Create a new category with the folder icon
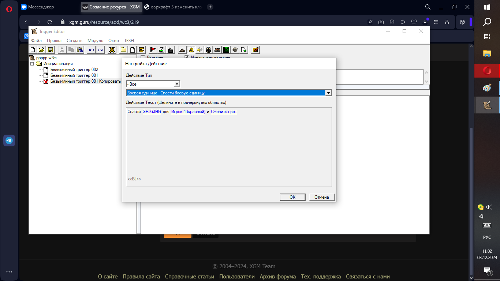 (124, 50)
